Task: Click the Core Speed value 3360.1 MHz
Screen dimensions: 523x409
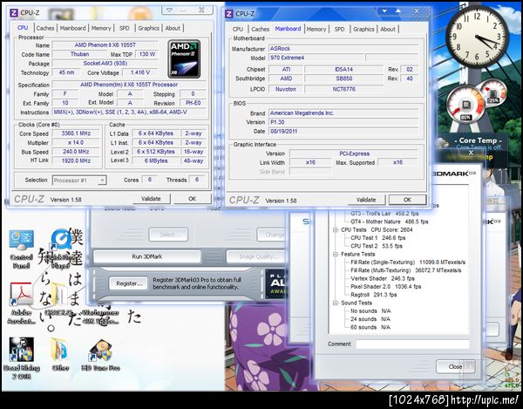Action: pos(76,133)
